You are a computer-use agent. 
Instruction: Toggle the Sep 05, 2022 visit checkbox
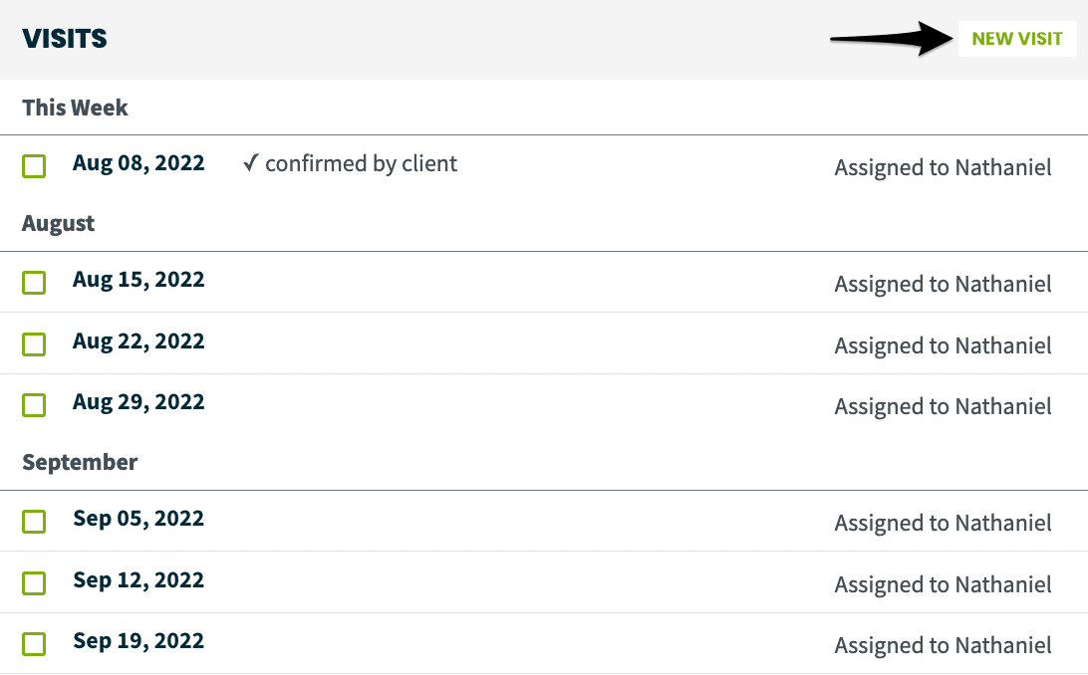[x=34, y=522]
